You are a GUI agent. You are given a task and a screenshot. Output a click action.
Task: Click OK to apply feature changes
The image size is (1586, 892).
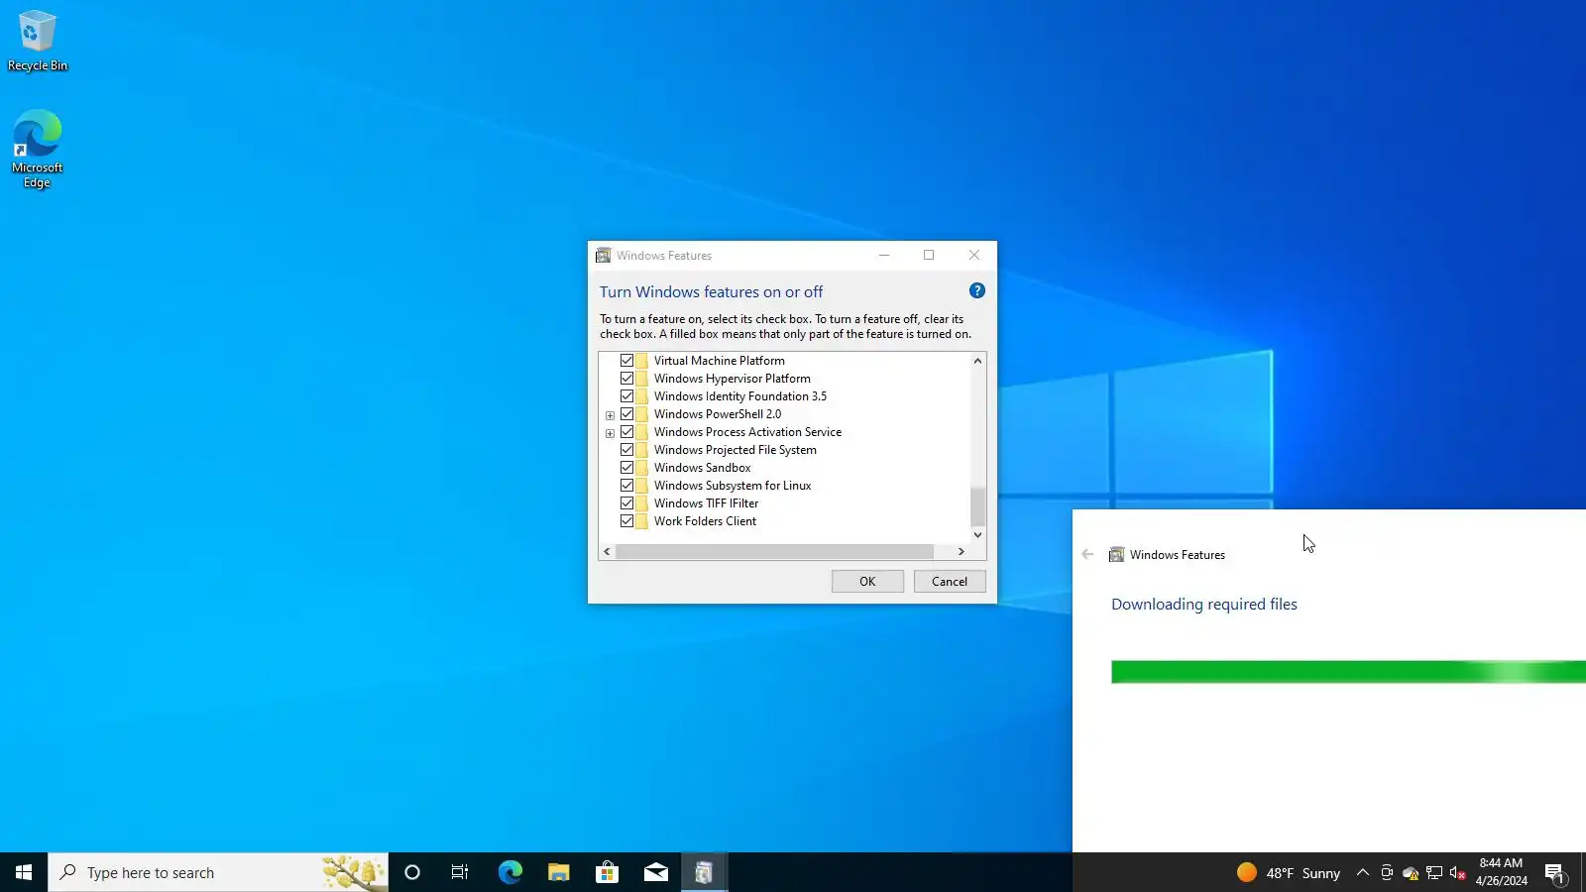tap(867, 582)
